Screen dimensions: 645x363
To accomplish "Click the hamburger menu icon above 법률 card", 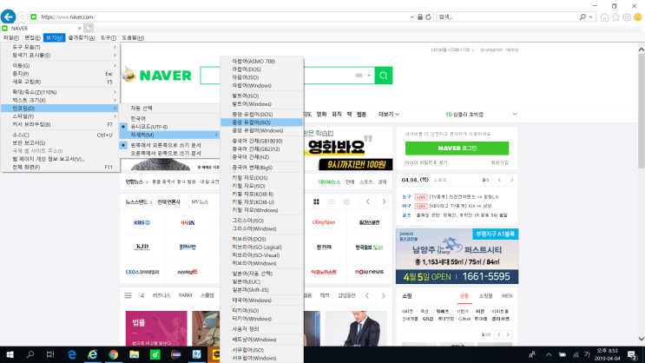I will tap(128, 295).
